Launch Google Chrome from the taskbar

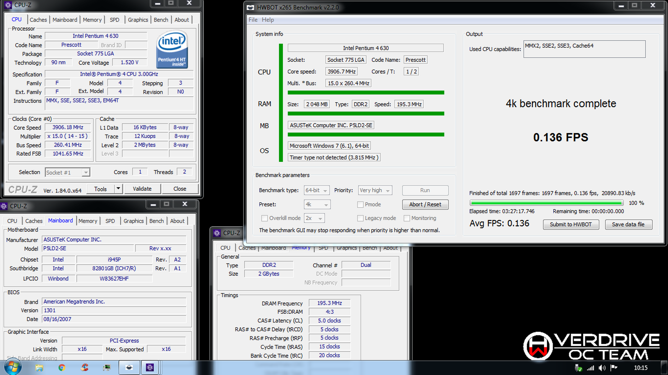tap(62, 368)
